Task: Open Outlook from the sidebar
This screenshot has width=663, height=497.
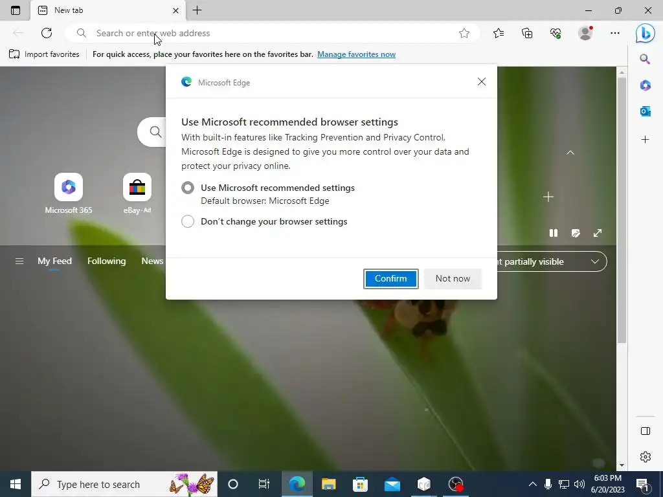Action: click(x=646, y=111)
